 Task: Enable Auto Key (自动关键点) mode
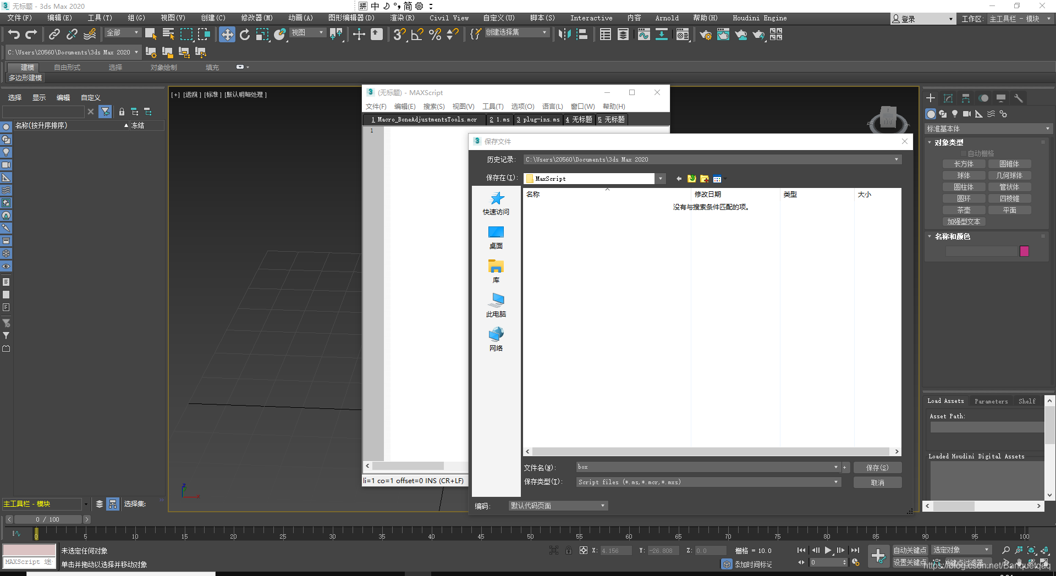(910, 550)
